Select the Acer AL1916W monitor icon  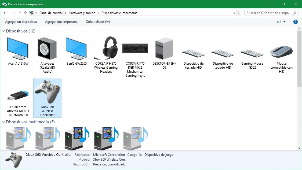click(x=18, y=49)
